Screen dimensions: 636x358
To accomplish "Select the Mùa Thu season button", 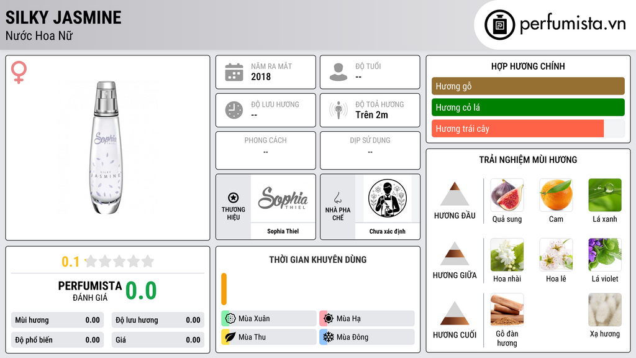I will coord(269,337).
